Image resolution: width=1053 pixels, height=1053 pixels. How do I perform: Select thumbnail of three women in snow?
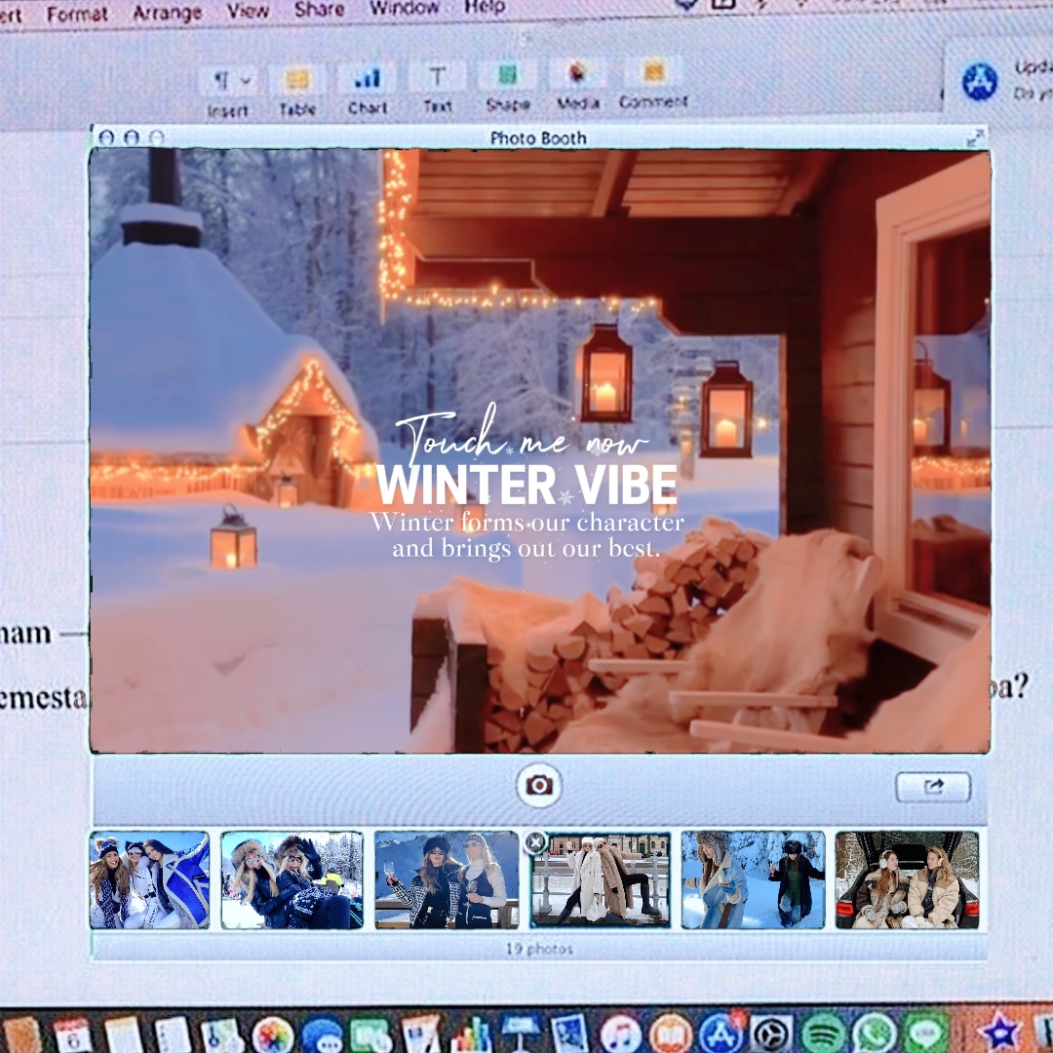[149, 879]
